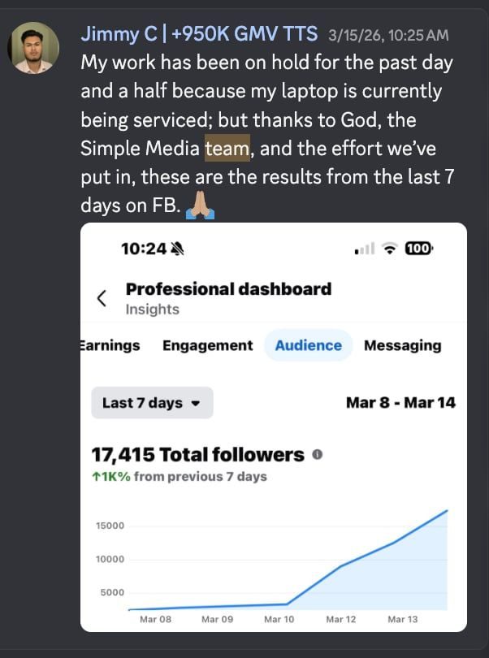
Task: Click the cellular signal bars icon
Action: click(x=365, y=249)
